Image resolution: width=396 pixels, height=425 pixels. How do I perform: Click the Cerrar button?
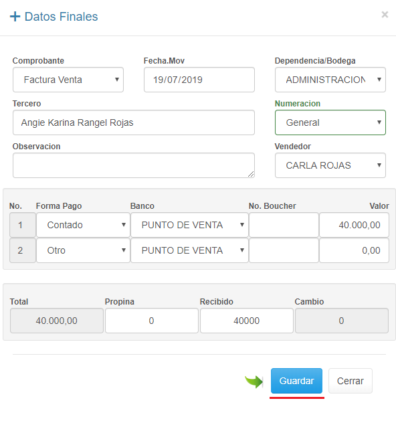pos(351,381)
